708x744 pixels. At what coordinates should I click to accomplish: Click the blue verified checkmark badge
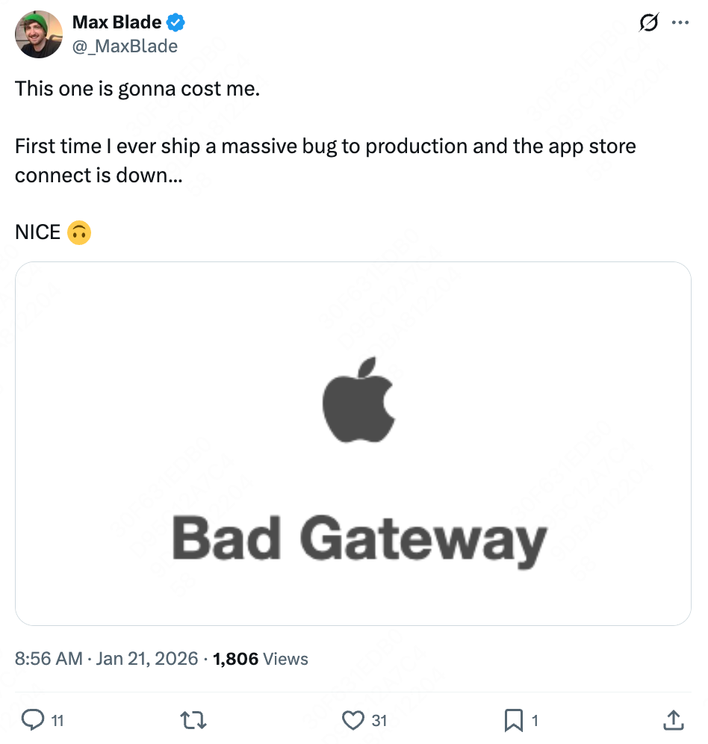(x=176, y=23)
